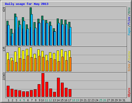The height and width of the screenshot is (103, 132).
Task: Click the orange sites bar for day 6
Action: [28, 63]
